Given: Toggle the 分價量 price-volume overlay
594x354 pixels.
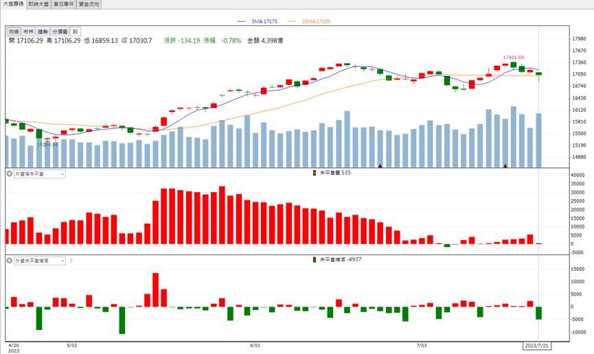Looking at the screenshot, I should 60,32.
